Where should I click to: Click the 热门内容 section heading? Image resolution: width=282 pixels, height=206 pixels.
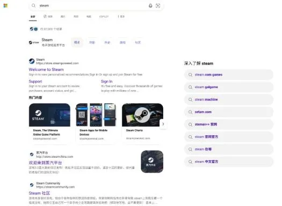pyautogui.click(x=35, y=98)
